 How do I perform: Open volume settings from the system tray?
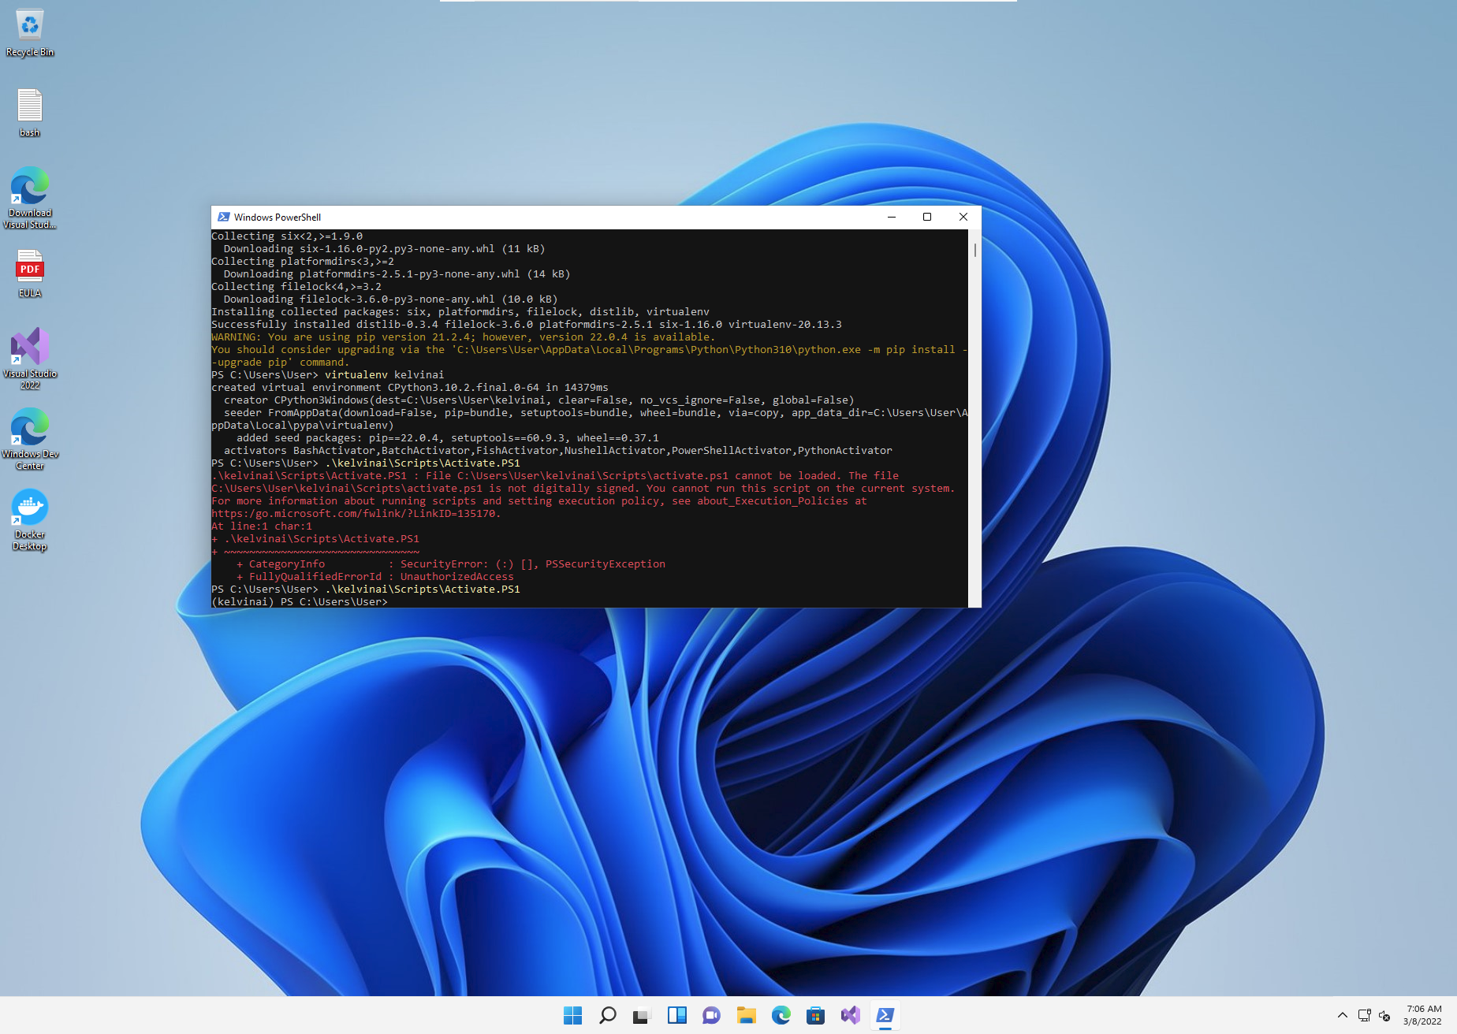(1385, 1016)
